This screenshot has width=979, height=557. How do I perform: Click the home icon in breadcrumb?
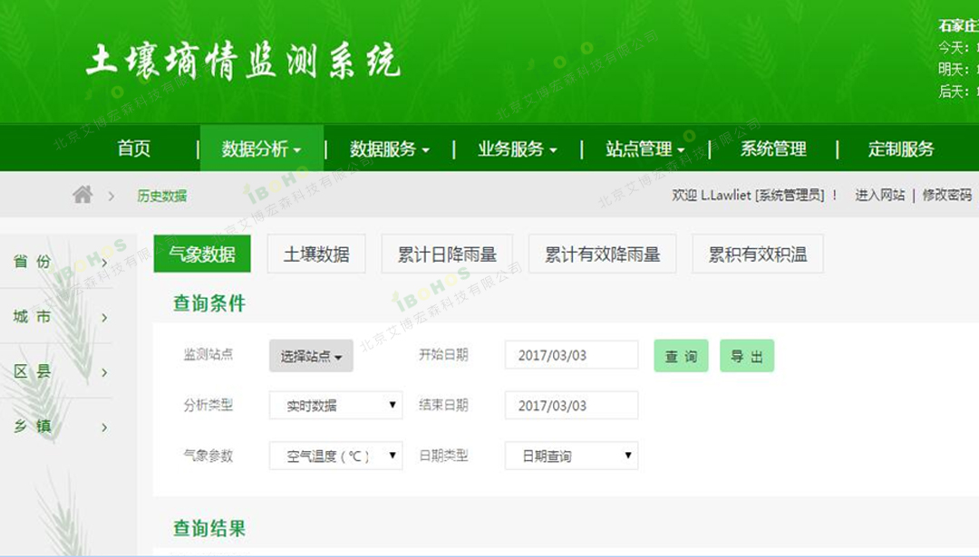pyautogui.click(x=82, y=195)
